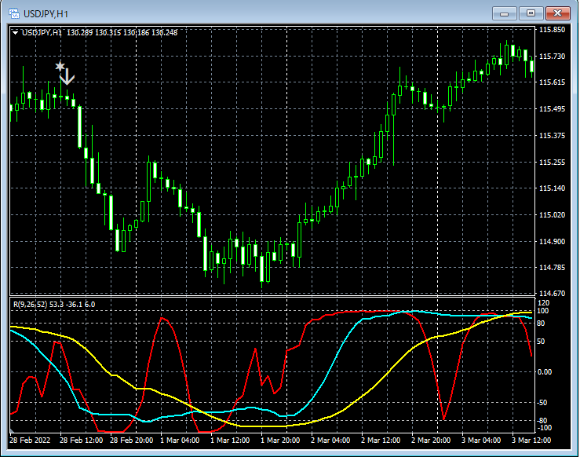
Task: Click the 28 Feb 2022 date label
Action: 30,441
